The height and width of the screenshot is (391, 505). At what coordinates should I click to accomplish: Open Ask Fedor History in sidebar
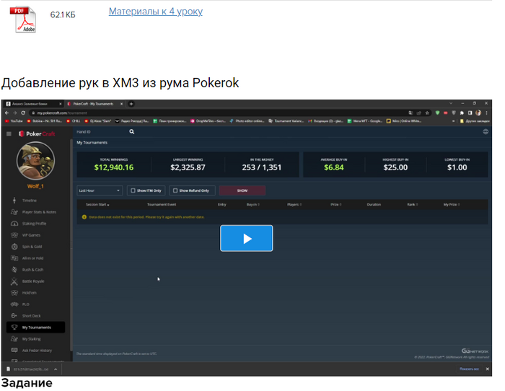[35, 351]
